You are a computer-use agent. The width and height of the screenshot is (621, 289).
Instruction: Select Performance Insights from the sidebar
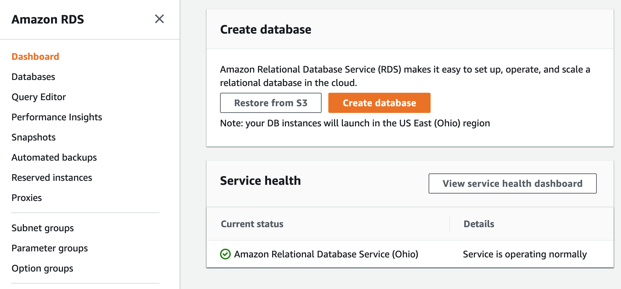pos(57,117)
